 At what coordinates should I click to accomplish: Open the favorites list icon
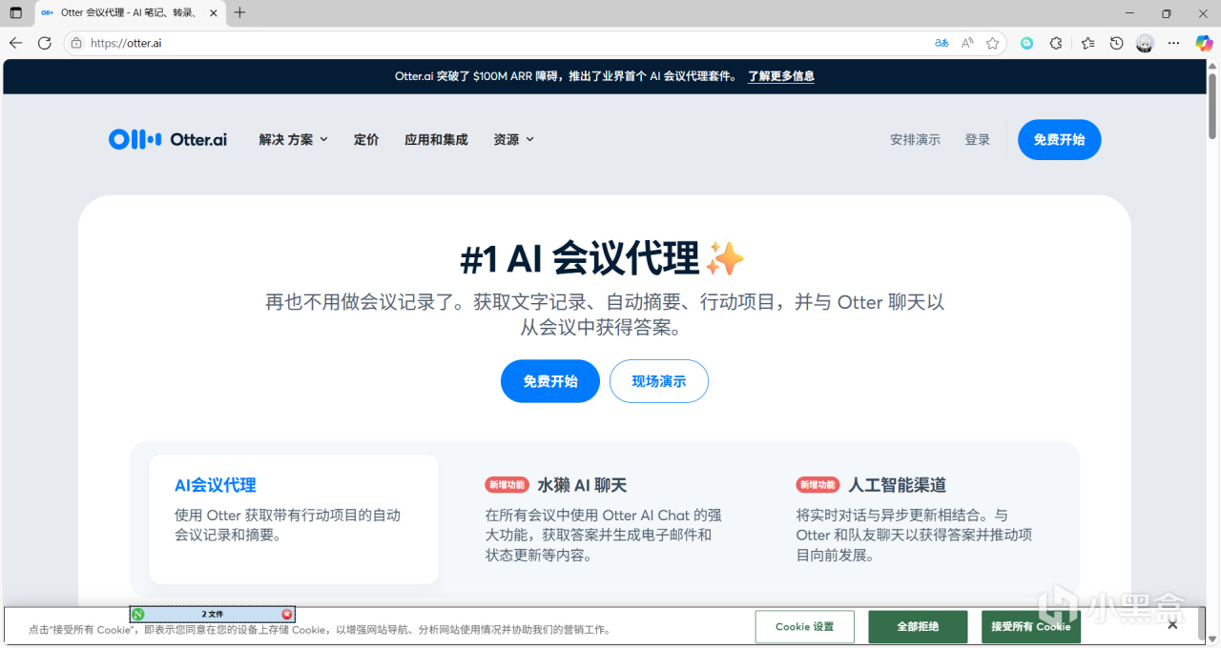[1088, 43]
